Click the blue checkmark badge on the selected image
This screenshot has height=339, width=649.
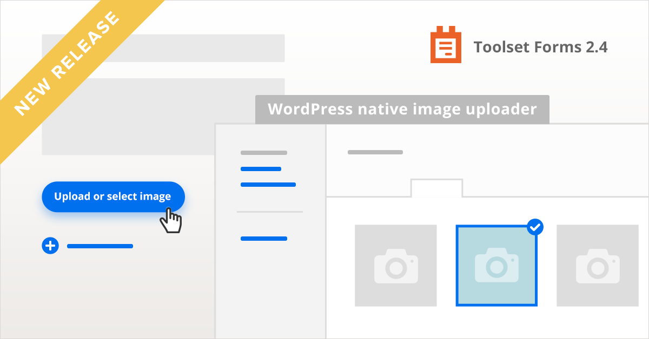pyautogui.click(x=535, y=227)
